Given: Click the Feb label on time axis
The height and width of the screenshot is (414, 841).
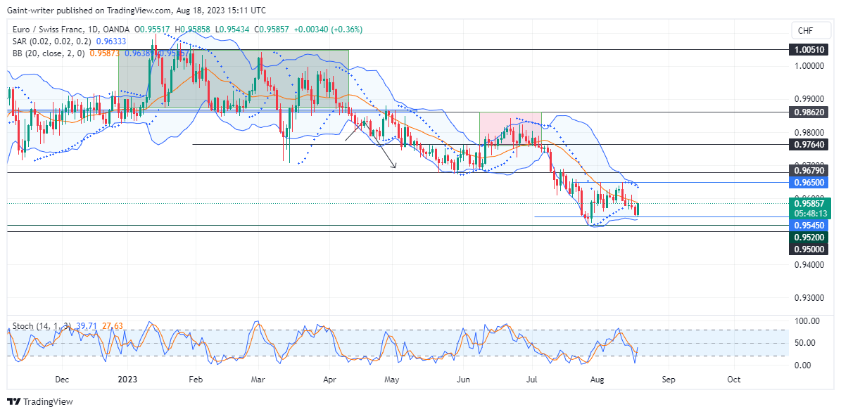Looking at the screenshot, I should [x=196, y=379].
